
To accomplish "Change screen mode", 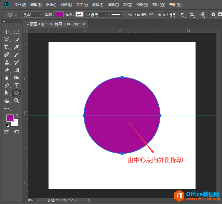I will coord(16,132).
